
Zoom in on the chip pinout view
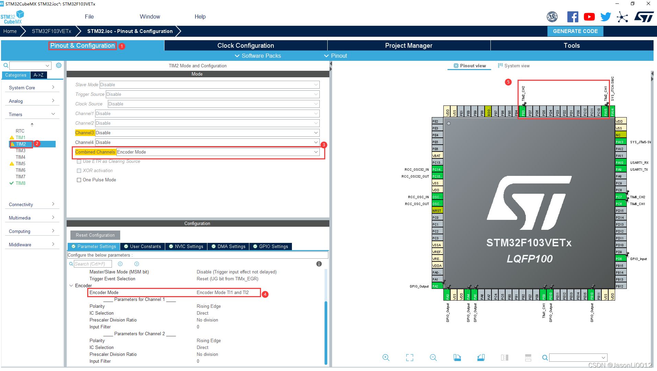pyautogui.click(x=386, y=358)
